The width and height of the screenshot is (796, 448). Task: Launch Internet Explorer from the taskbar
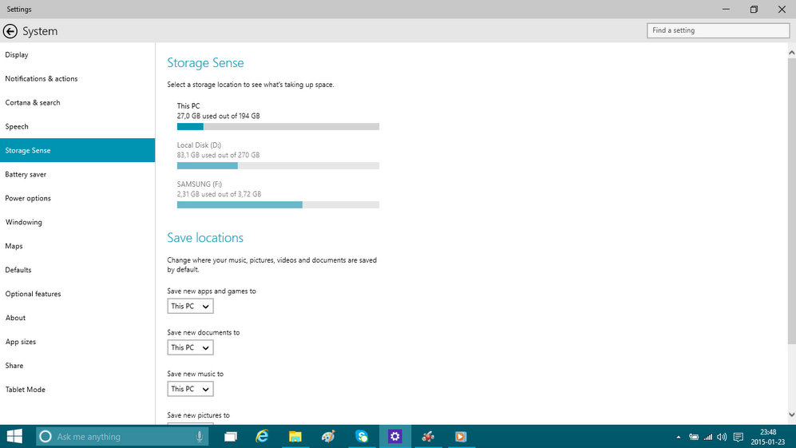coord(262,436)
